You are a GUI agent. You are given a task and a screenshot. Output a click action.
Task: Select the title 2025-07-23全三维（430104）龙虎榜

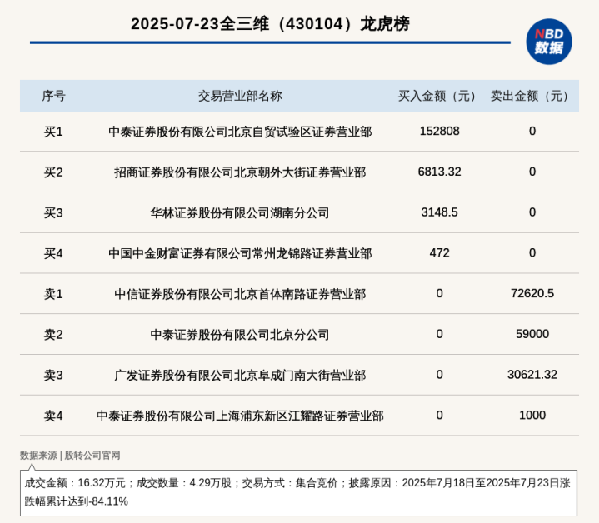tap(270, 24)
